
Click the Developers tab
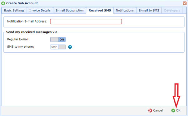click(172, 10)
